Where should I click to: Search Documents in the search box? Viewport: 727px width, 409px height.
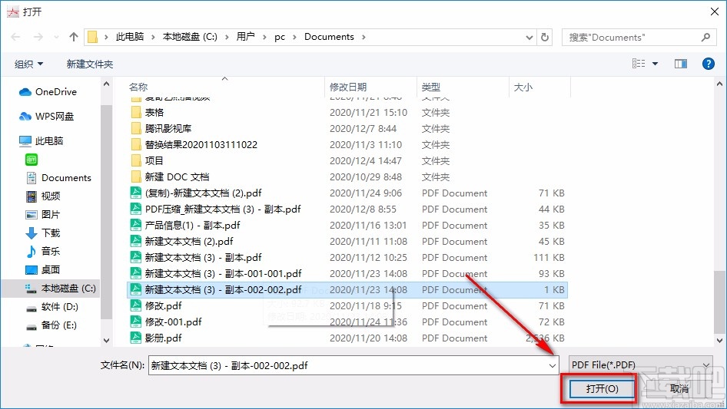pos(638,38)
